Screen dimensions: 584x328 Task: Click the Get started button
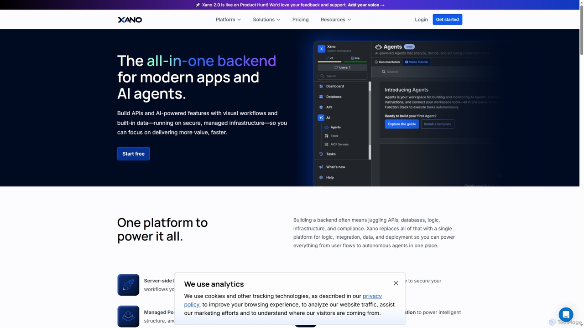tap(447, 20)
